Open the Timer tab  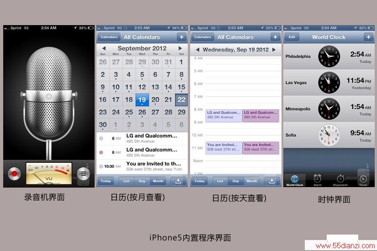[363, 181]
